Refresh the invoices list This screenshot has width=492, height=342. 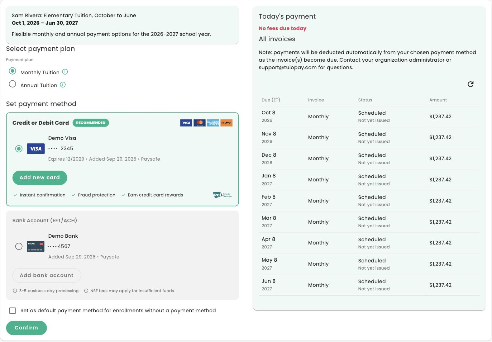coord(470,84)
